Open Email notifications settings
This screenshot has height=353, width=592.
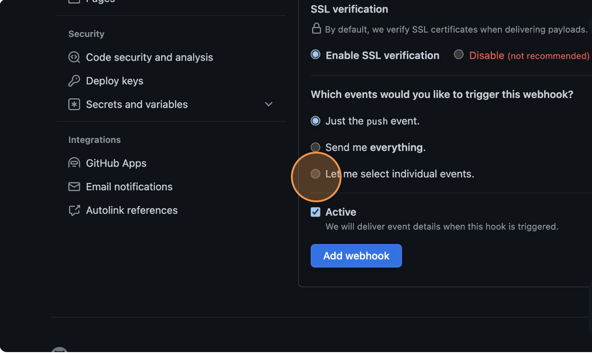[x=129, y=187]
